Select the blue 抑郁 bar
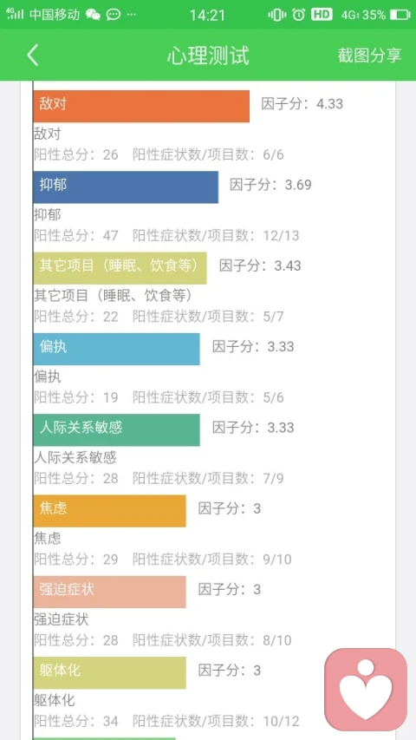The height and width of the screenshot is (740, 416). 126,187
